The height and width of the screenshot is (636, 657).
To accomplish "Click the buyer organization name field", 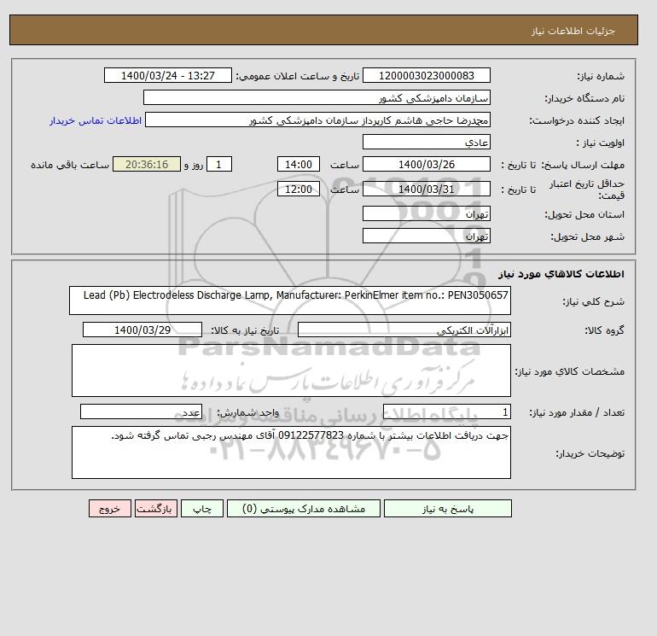I will 317,97.
